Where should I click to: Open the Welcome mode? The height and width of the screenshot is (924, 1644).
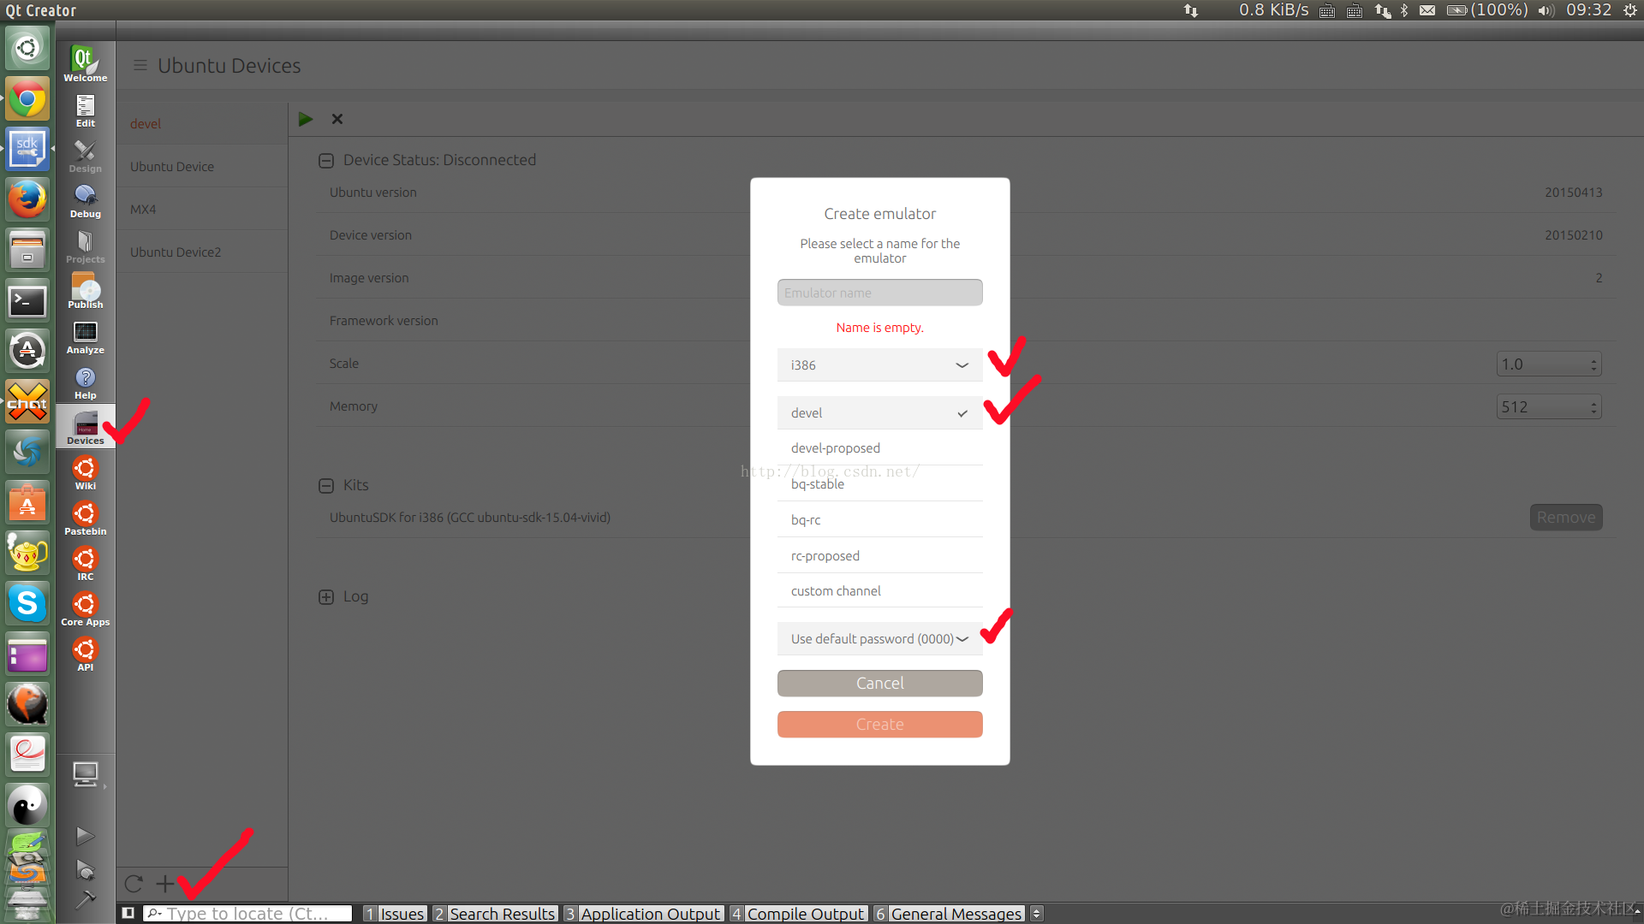coord(85,63)
